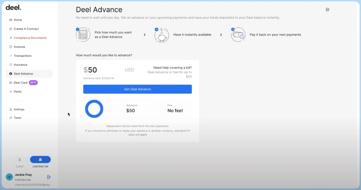Click the Invoices document icon
The height and width of the screenshot is (190, 361).
tap(11, 47)
